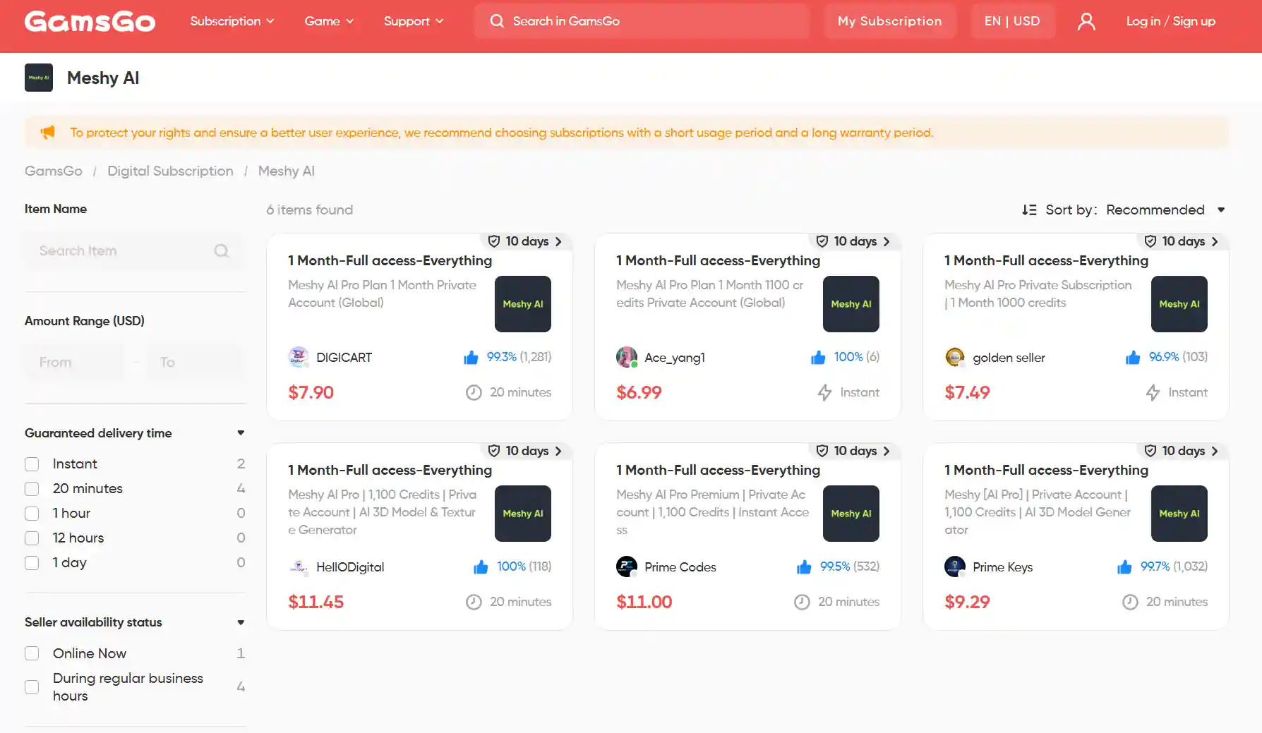The height and width of the screenshot is (733, 1262).
Task: Open 10 days warranty on Ace_yang1 listing
Action: tap(853, 241)
